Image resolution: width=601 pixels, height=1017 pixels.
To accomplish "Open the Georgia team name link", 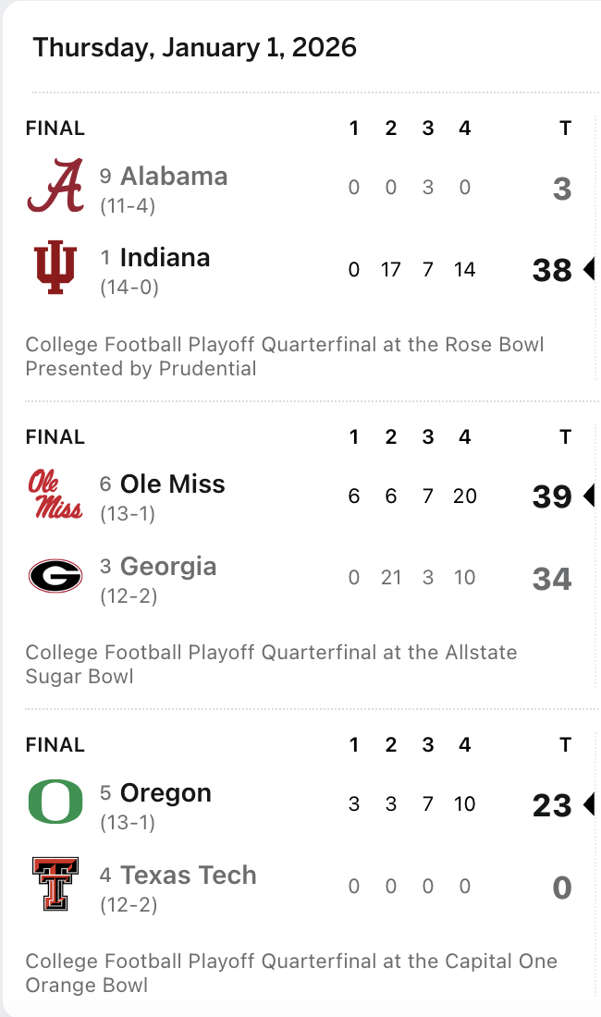I will pyautogui.click(x=168, y=566).
